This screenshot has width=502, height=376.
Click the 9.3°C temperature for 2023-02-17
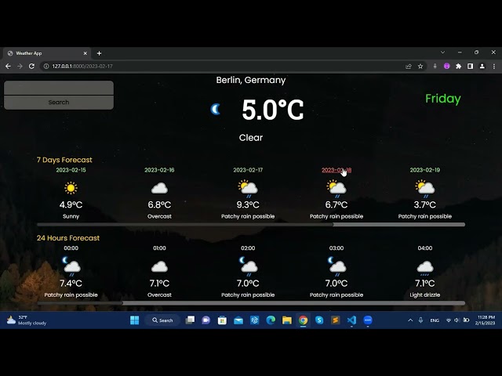(248, 204)
